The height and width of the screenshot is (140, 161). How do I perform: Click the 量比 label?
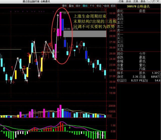pos(142,65)
